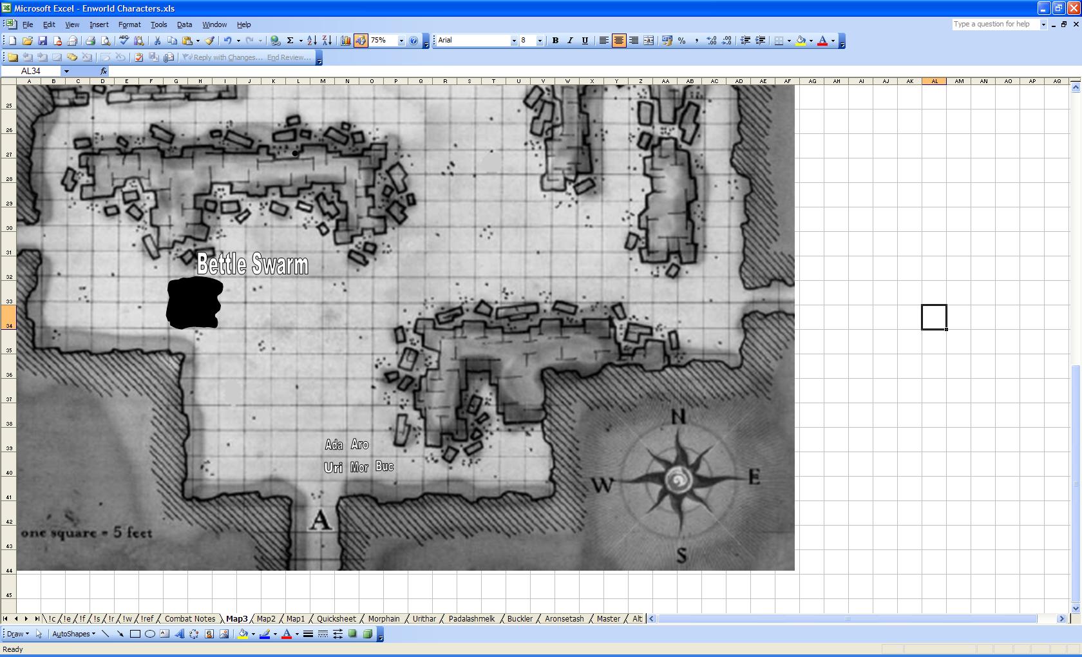
Task: Launch the Chart Wizard
Action: click(346, 41)
